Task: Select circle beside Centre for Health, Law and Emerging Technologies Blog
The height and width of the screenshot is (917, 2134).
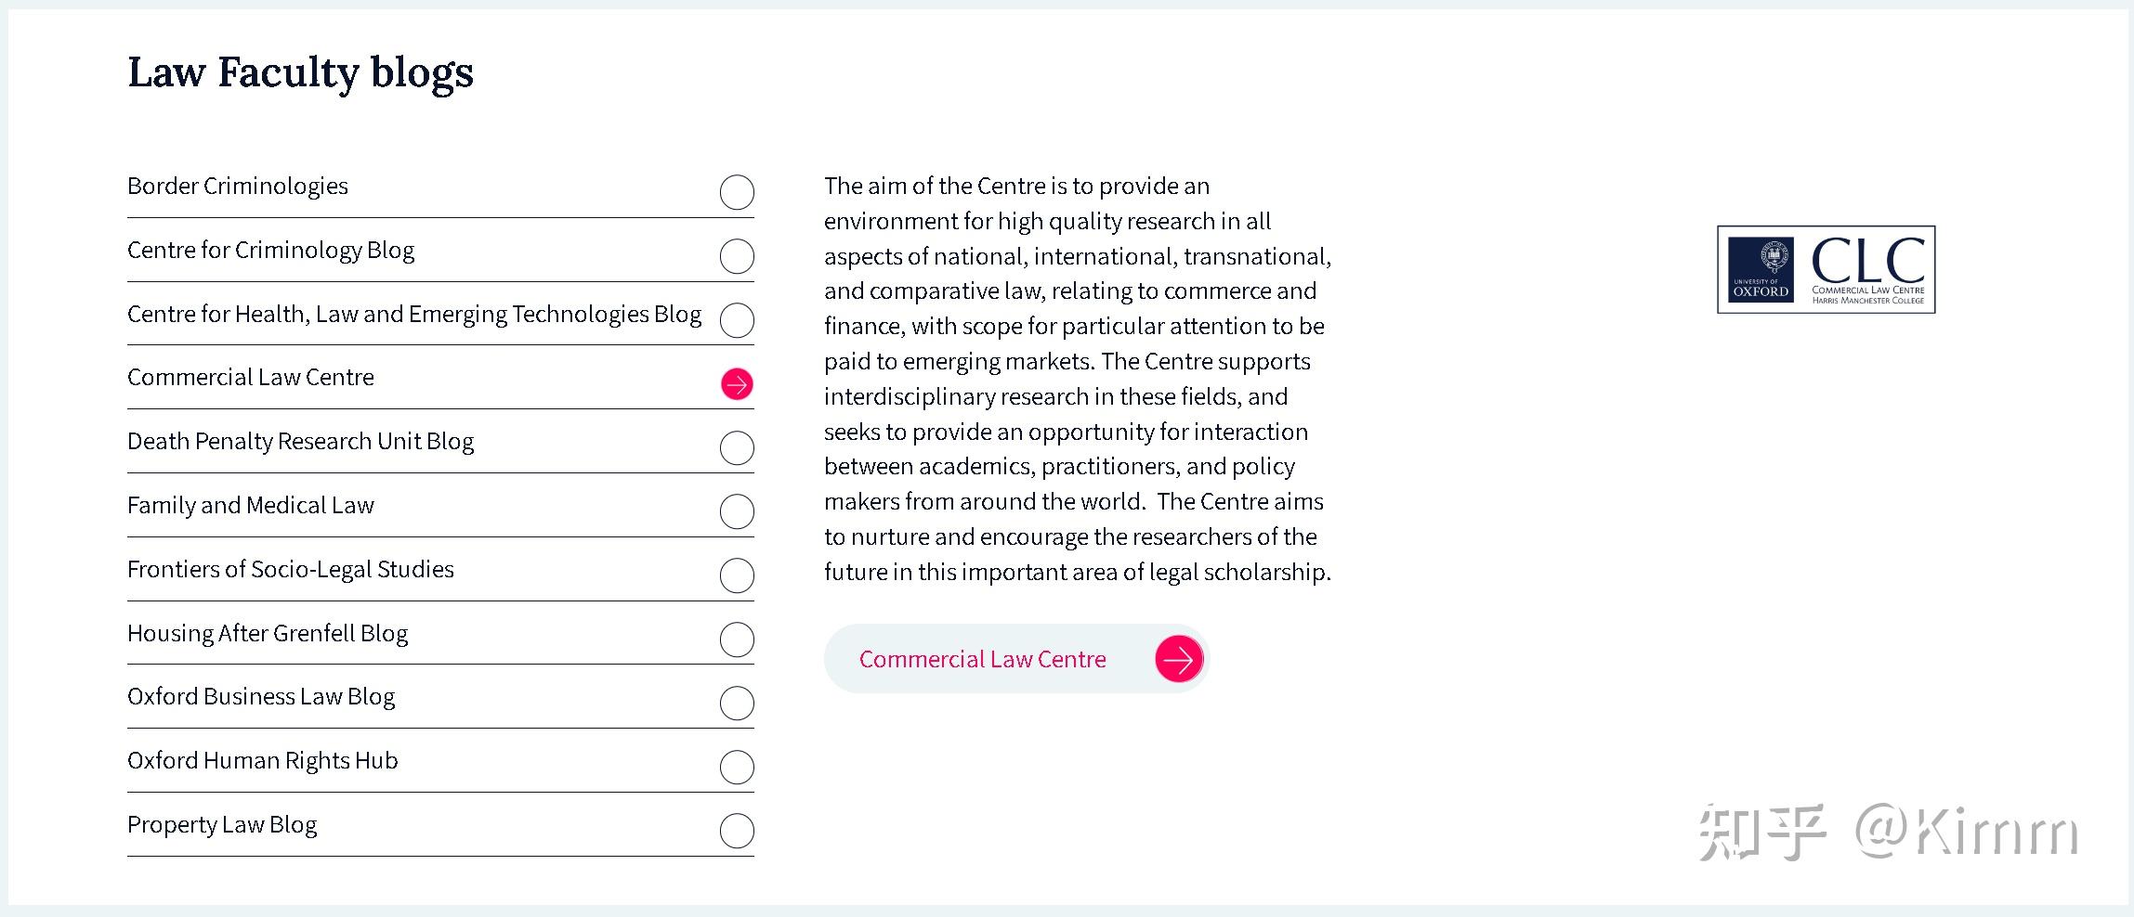Action: (737, 320)
